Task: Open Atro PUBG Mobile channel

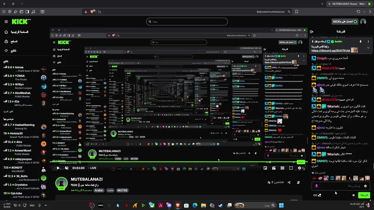Action: click(25, 143)
